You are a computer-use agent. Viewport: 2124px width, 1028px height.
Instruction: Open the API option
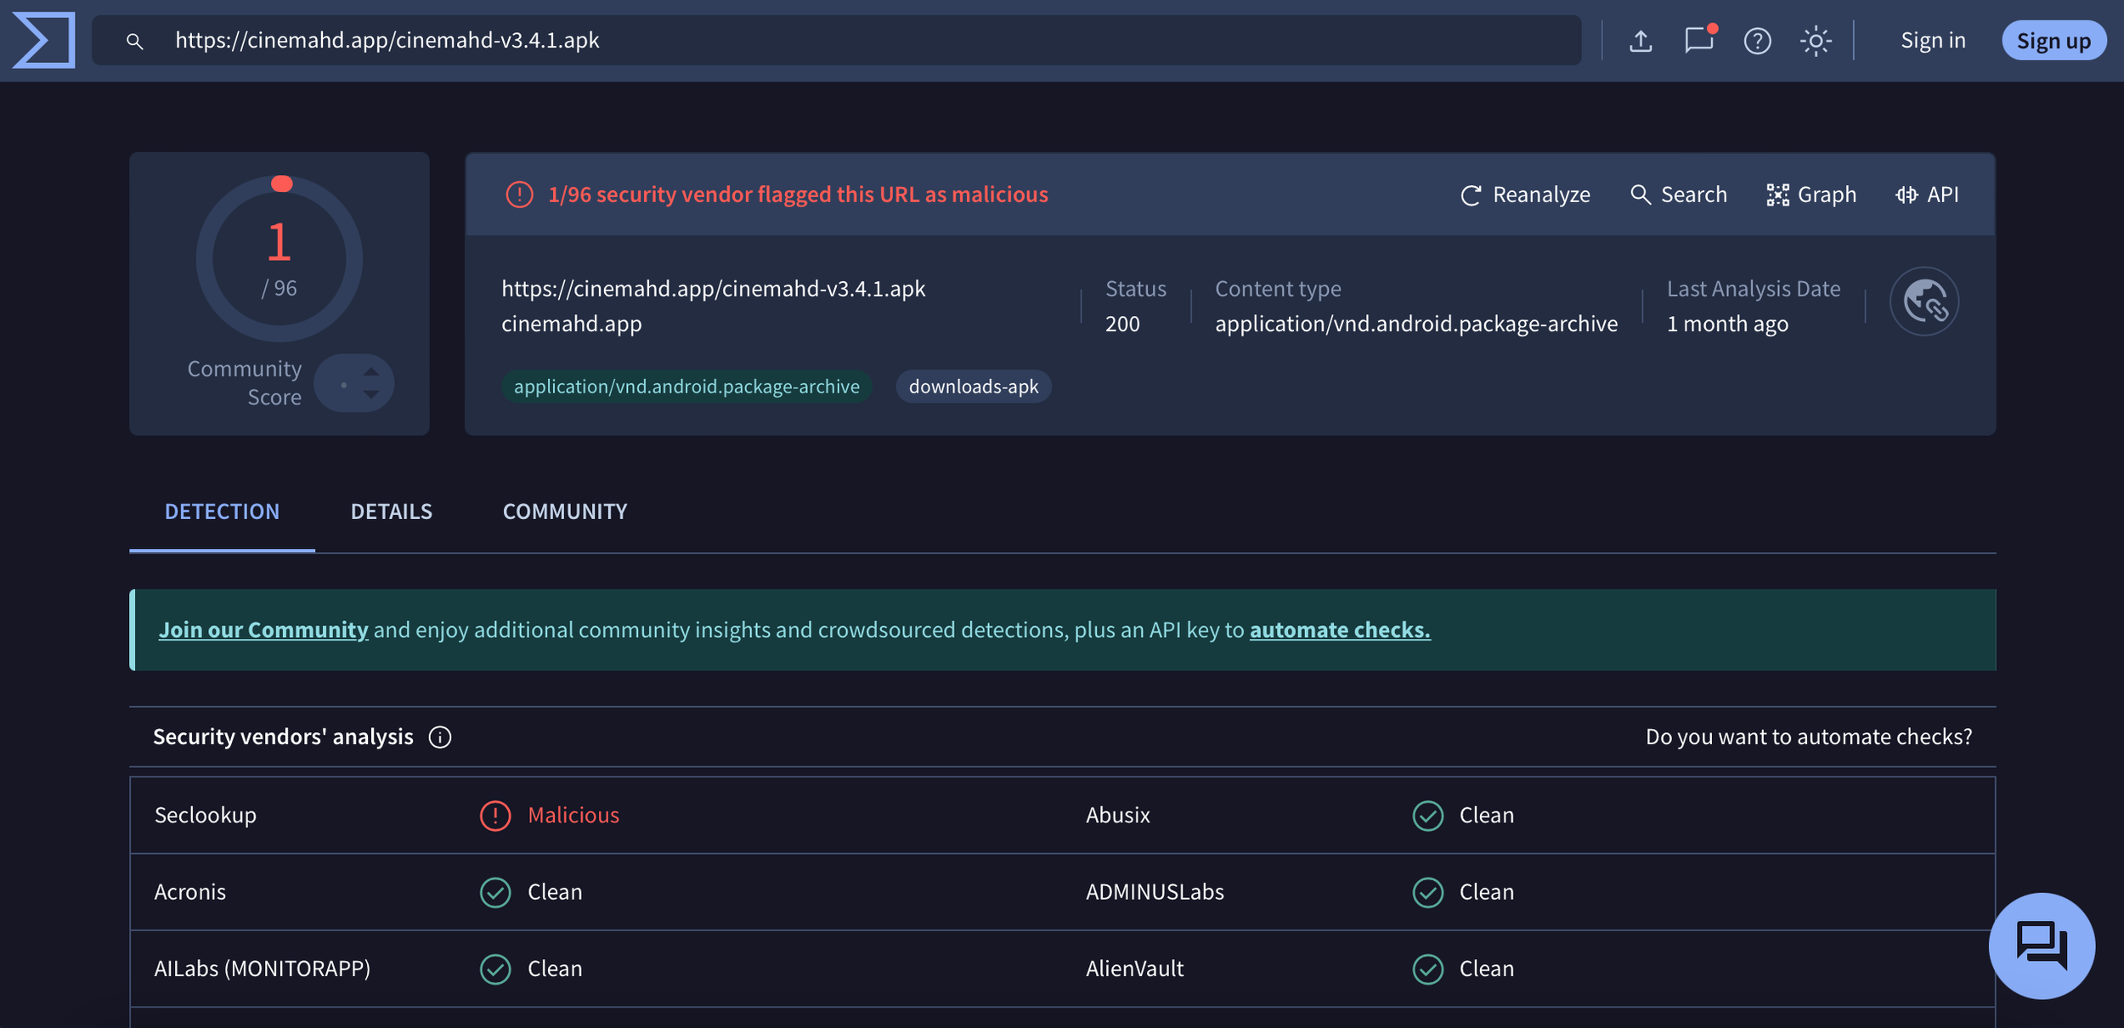(1927, 195)
